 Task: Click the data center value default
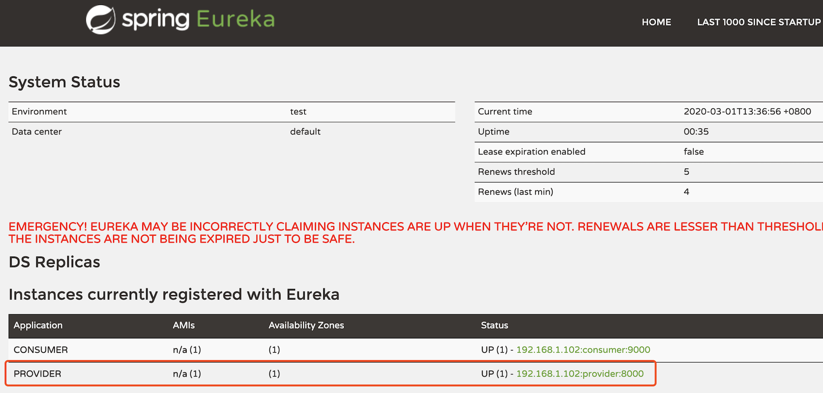(305, 132)
